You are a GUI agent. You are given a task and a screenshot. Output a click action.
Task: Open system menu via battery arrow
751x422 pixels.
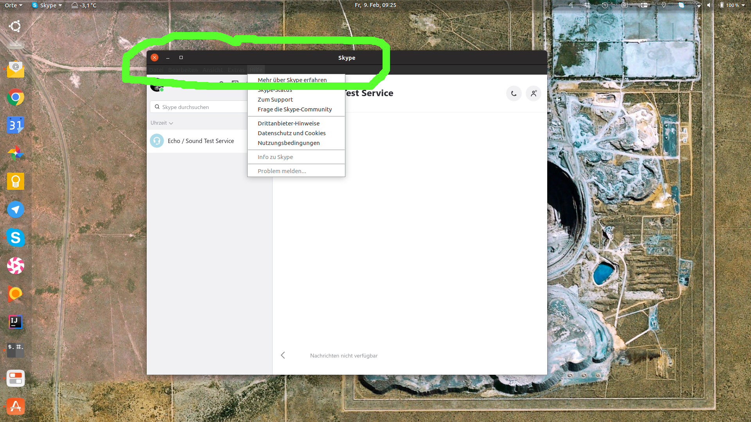(743, 5)
